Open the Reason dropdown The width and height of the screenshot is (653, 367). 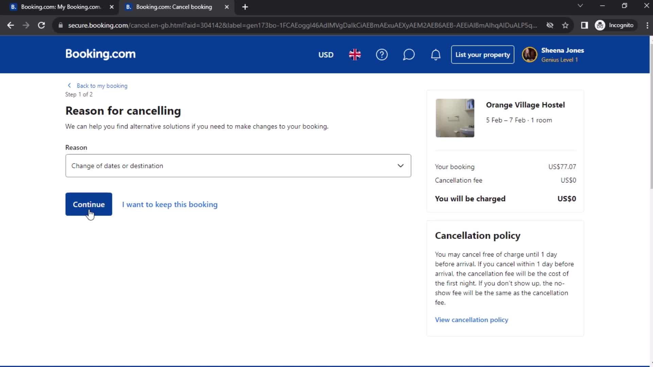[238, 165]
